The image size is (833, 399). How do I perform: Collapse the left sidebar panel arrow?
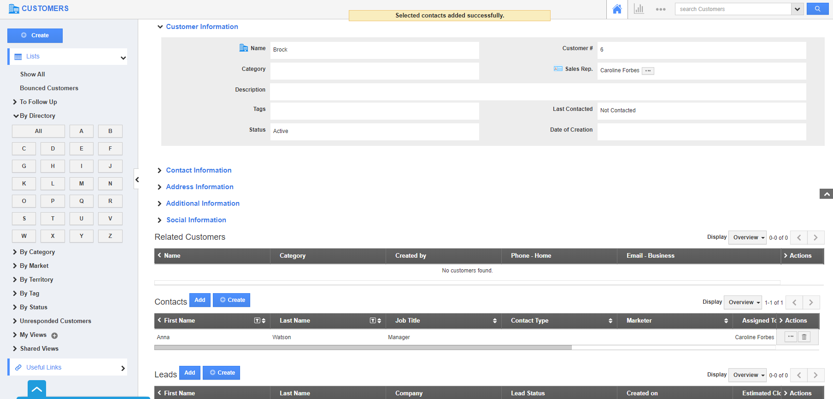click(137, 179)
